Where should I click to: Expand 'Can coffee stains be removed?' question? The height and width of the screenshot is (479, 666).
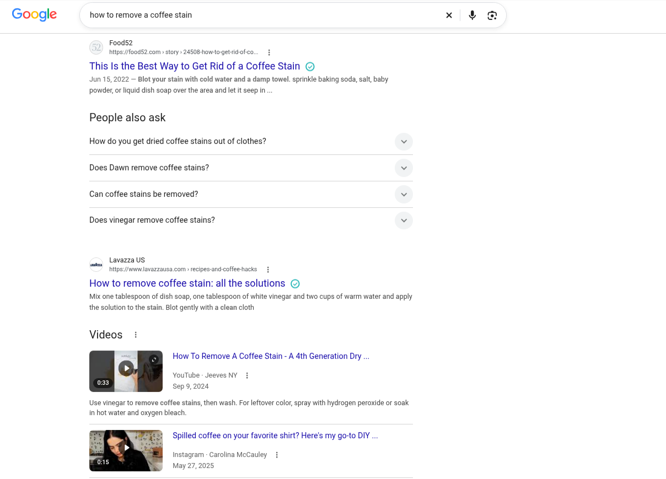click(x=404, y=195)
